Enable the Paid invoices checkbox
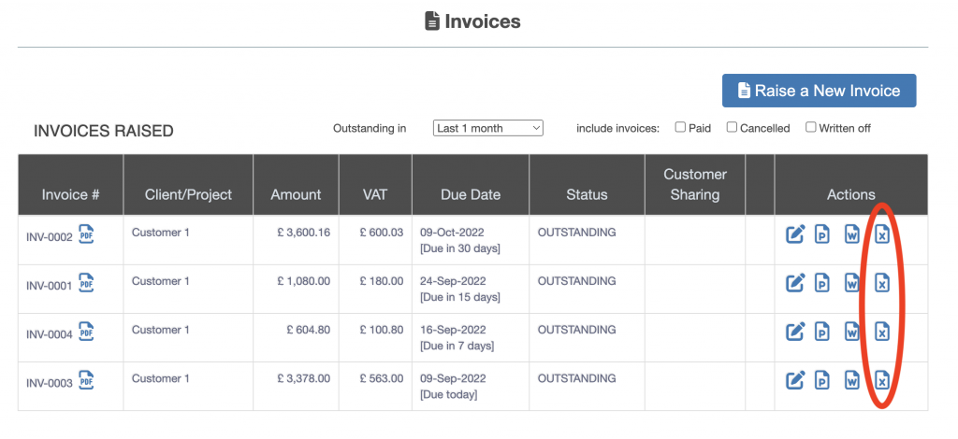 coord(680,127)
